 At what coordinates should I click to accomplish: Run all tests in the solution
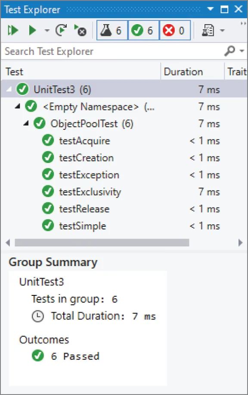12,30
